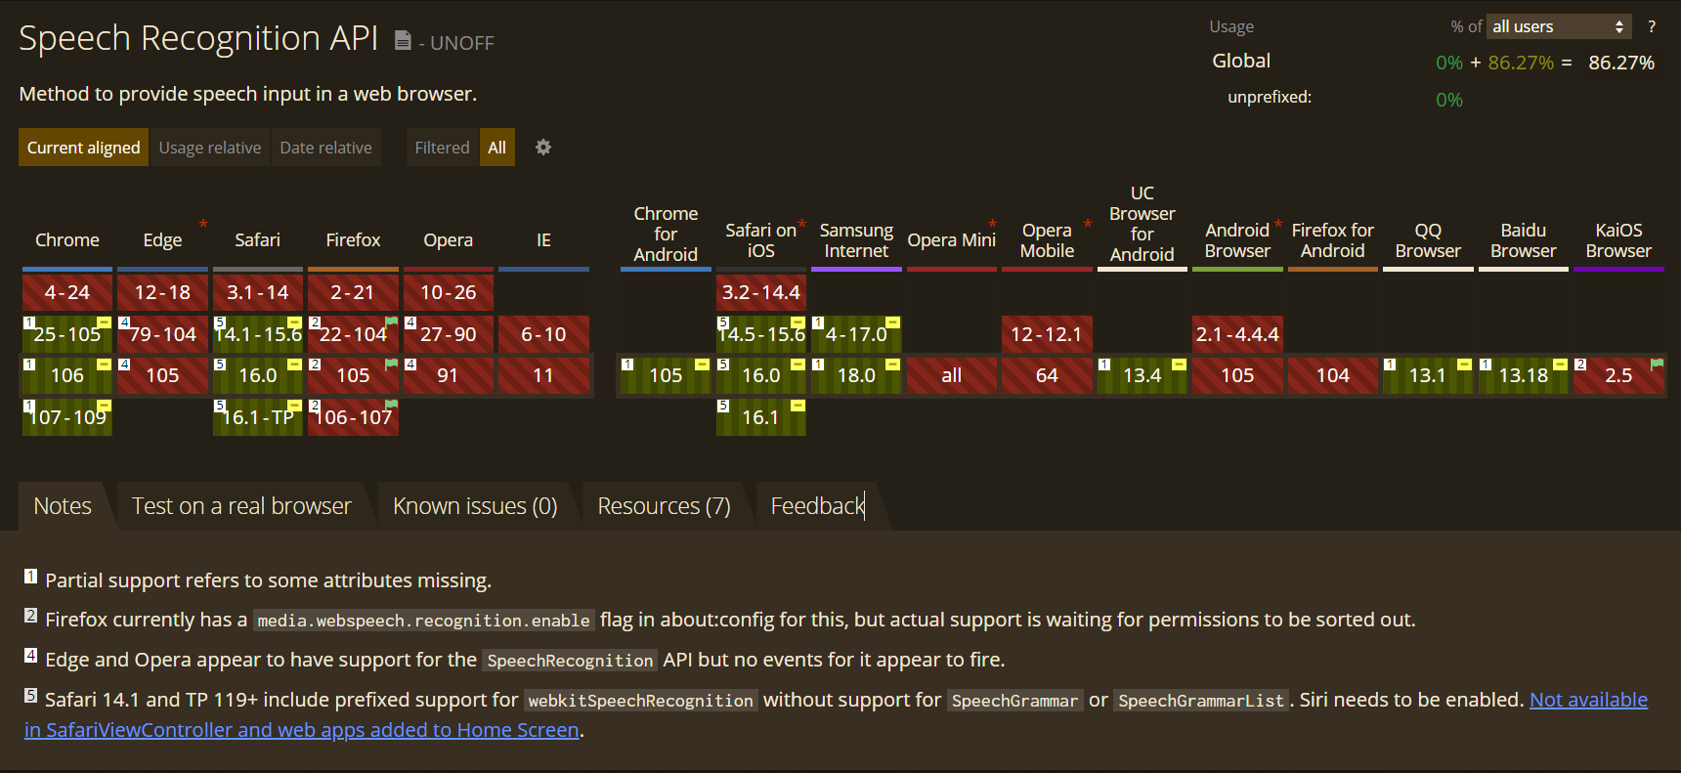Open the Known issues (0) tab
Screen dimensions: 1681x773
pos(475,506)
